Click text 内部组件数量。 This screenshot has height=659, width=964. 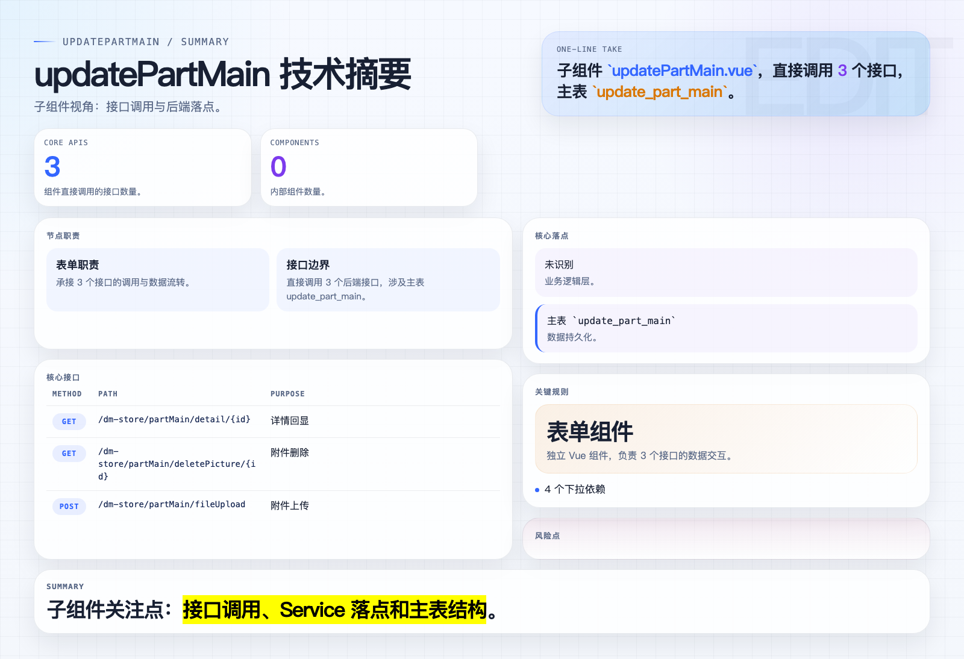tap(299, 192)
